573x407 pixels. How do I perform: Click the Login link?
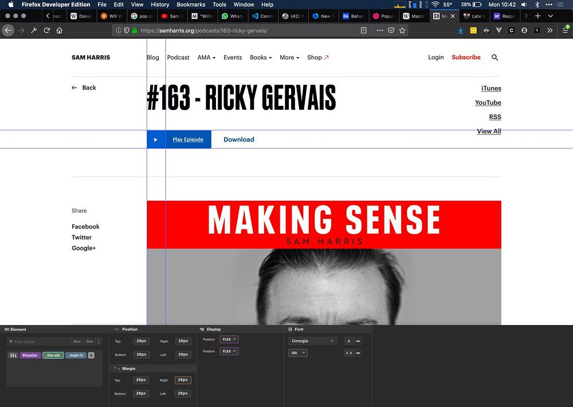click(x=436, y=57)
